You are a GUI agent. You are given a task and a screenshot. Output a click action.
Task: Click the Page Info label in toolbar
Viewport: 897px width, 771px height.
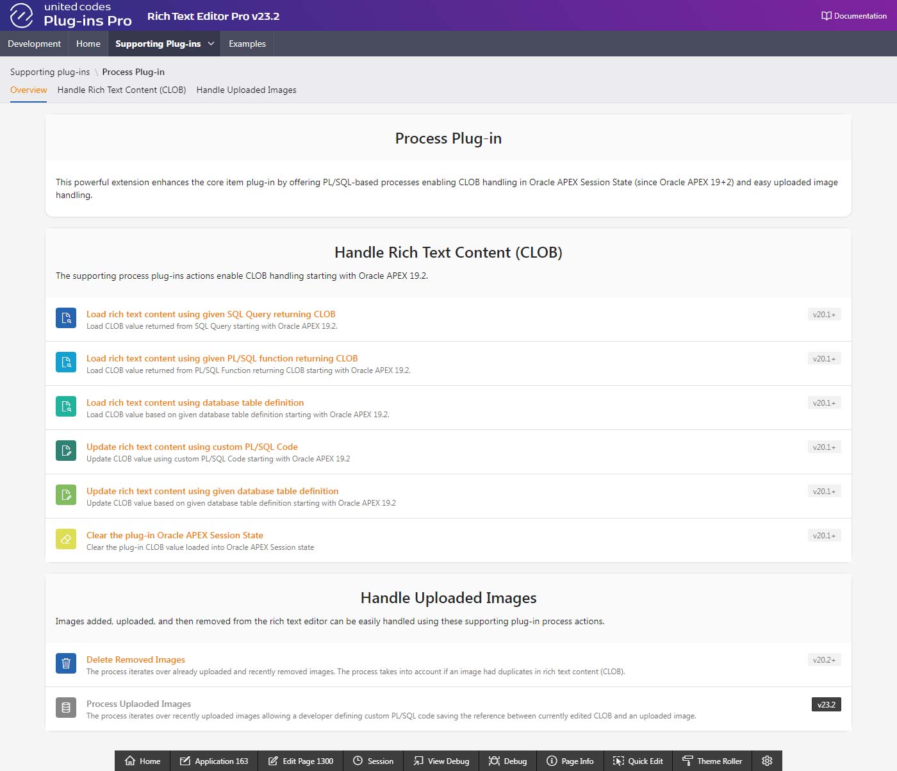(x=577, y=761)
